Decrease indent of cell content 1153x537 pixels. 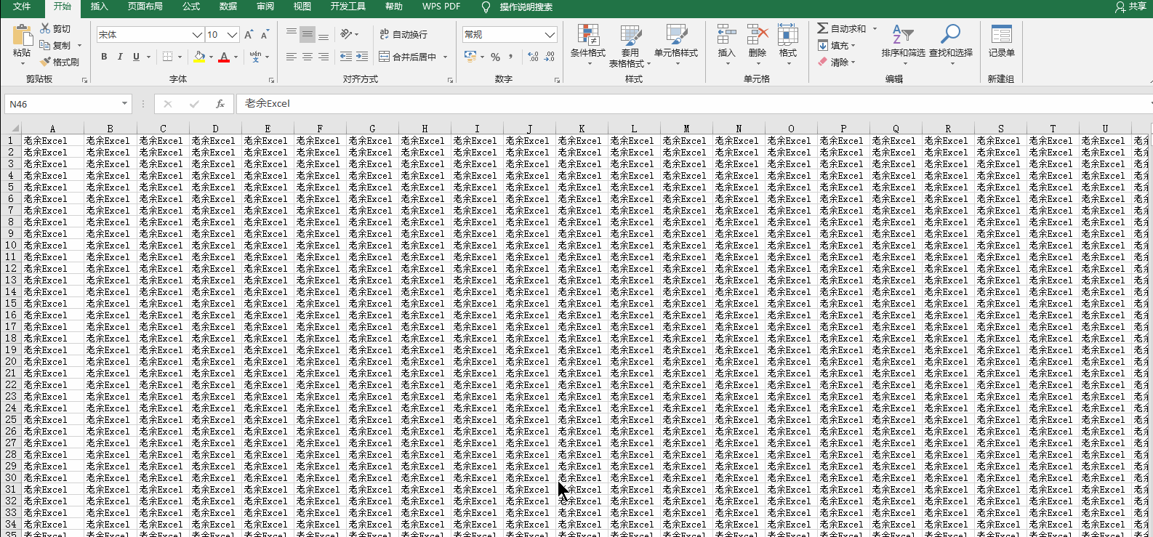(x=346, y=57)
